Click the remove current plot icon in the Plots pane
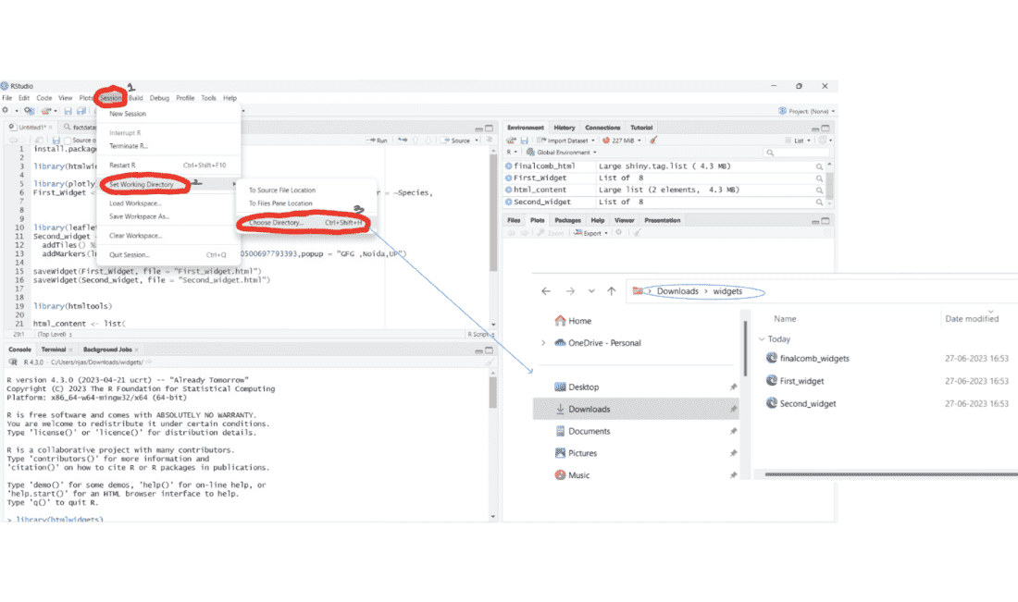This screenshot has width=1018, height=602. (619, 233)
